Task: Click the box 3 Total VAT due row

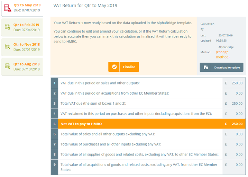Action: 148,103
